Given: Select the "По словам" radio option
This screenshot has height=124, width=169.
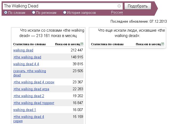Looking at the screenshot, I should pyautogui.click(x=6, y=13).
